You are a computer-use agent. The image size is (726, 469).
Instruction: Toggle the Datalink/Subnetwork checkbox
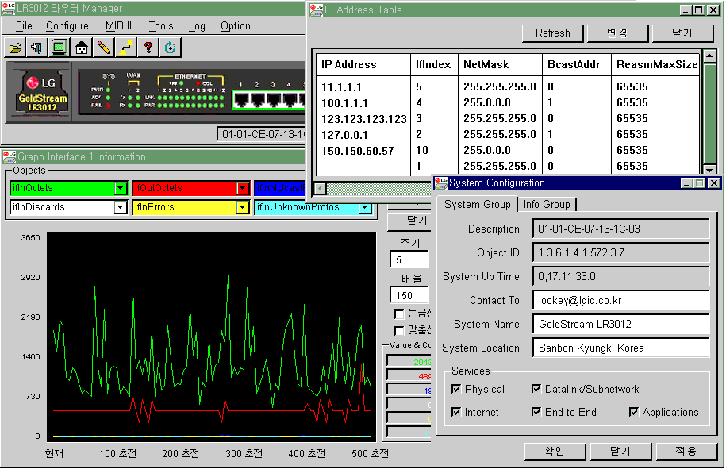(x=536, y=389)
